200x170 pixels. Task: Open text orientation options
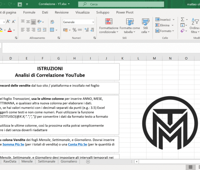(40, 22)
